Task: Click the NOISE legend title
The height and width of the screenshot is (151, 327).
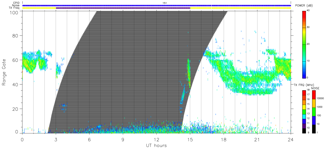Action: (x=316, y=88)
